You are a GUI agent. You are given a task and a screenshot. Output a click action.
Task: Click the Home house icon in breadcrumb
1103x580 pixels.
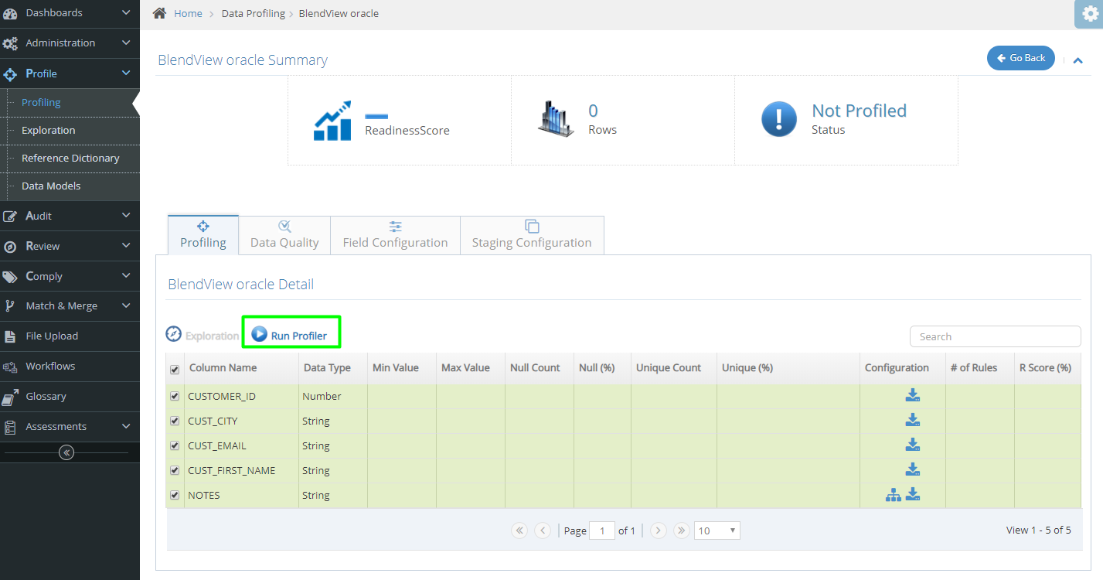pyautogui.click(x=160, y=13)
